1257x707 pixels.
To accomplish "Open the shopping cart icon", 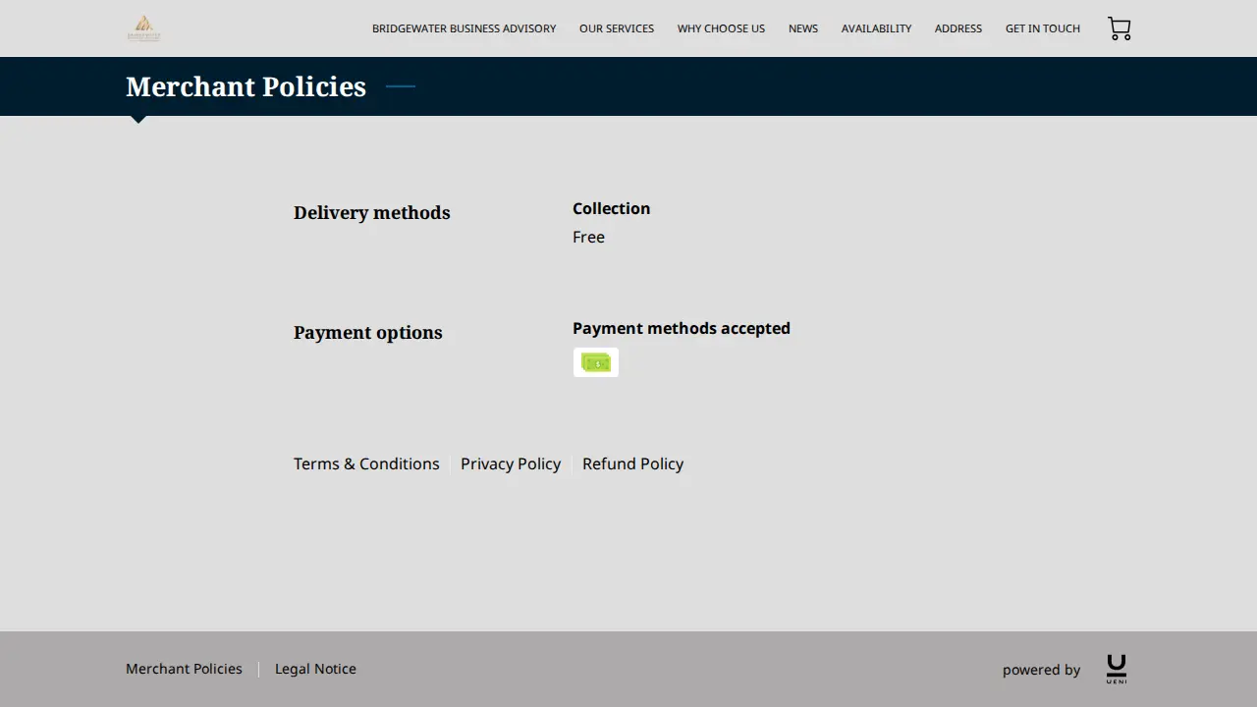I will tap(1120, 28).
